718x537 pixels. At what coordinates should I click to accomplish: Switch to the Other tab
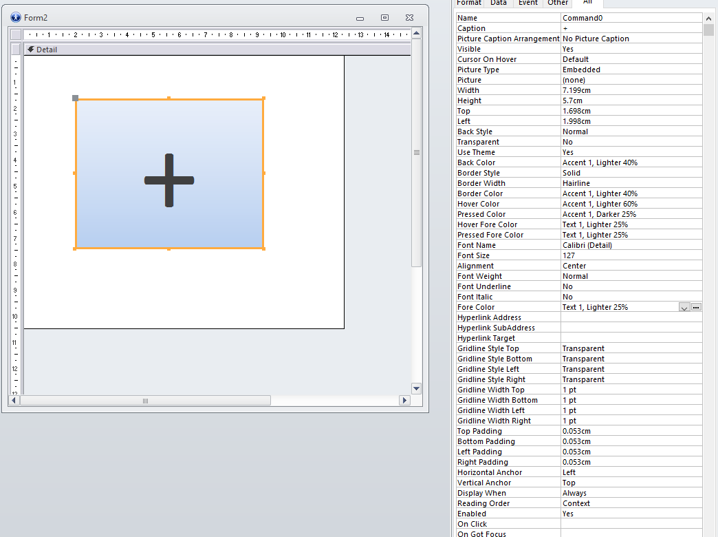(x=557, y=3)
